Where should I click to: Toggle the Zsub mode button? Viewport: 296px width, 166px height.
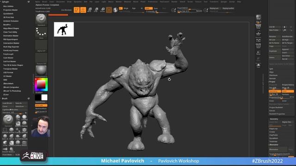156,8
